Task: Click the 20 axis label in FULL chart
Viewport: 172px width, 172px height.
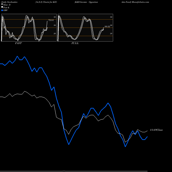Action: 111,33
